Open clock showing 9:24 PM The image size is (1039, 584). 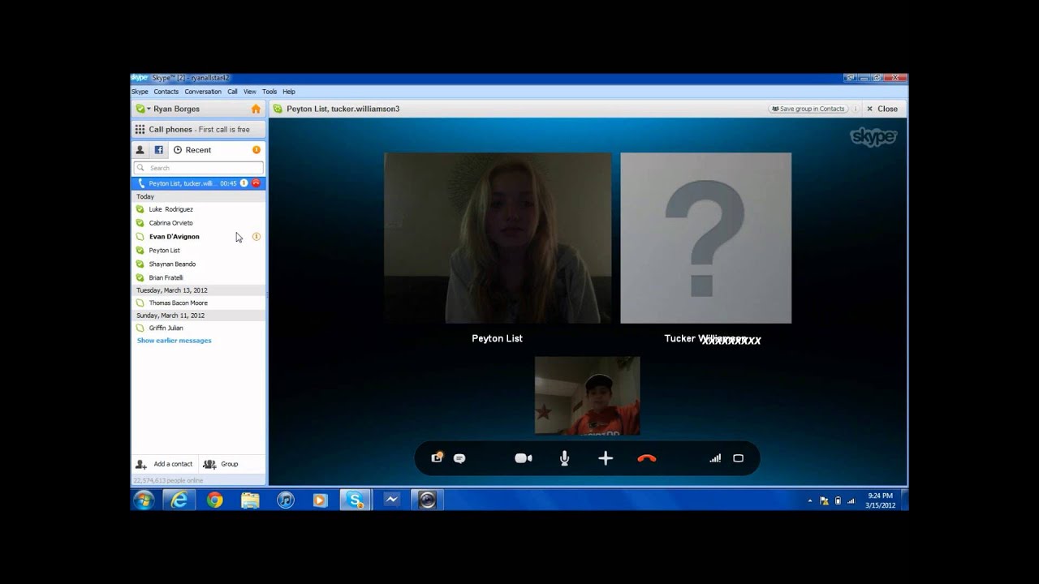pos(879,500)
